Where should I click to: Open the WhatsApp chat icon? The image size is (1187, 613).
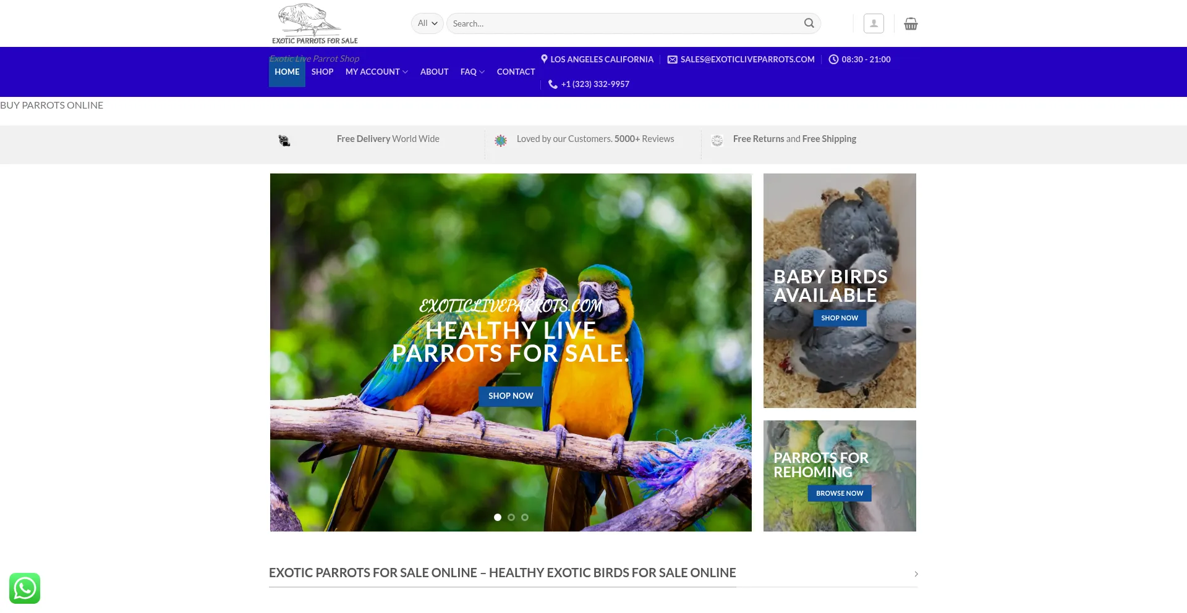click(x=25, y=588)
